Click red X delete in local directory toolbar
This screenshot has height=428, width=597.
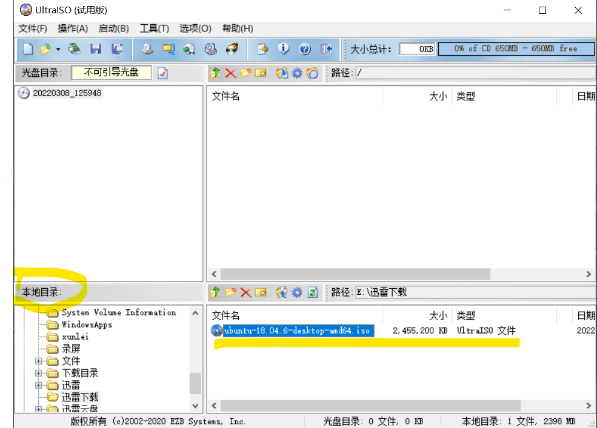[x=245, y=292]
